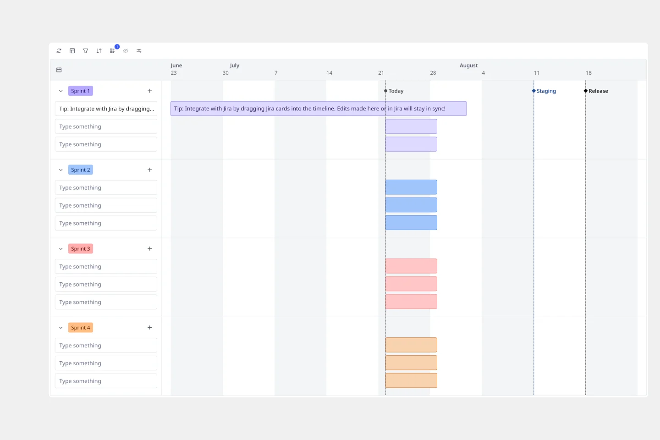The height and width of the screenshot is (440, 660).
Task: Toggle the hidden items eye icon
Action: 126,51
